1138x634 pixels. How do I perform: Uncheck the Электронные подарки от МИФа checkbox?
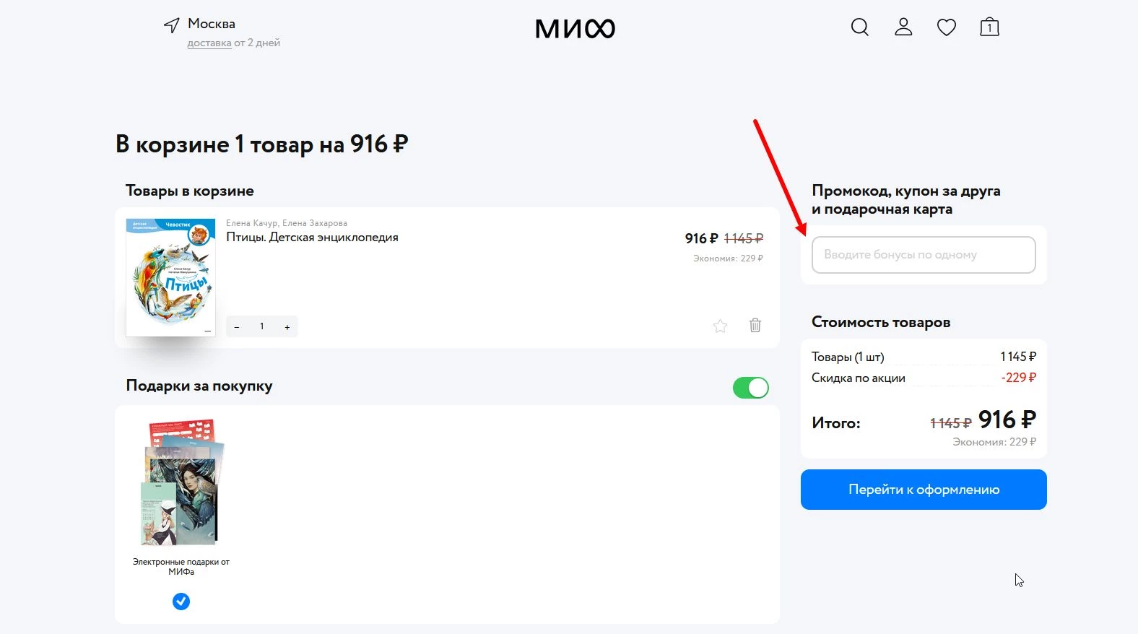[181, 601]
